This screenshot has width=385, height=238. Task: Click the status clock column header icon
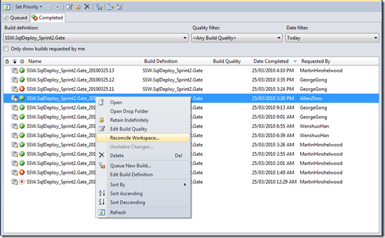(x=22, y=62)
